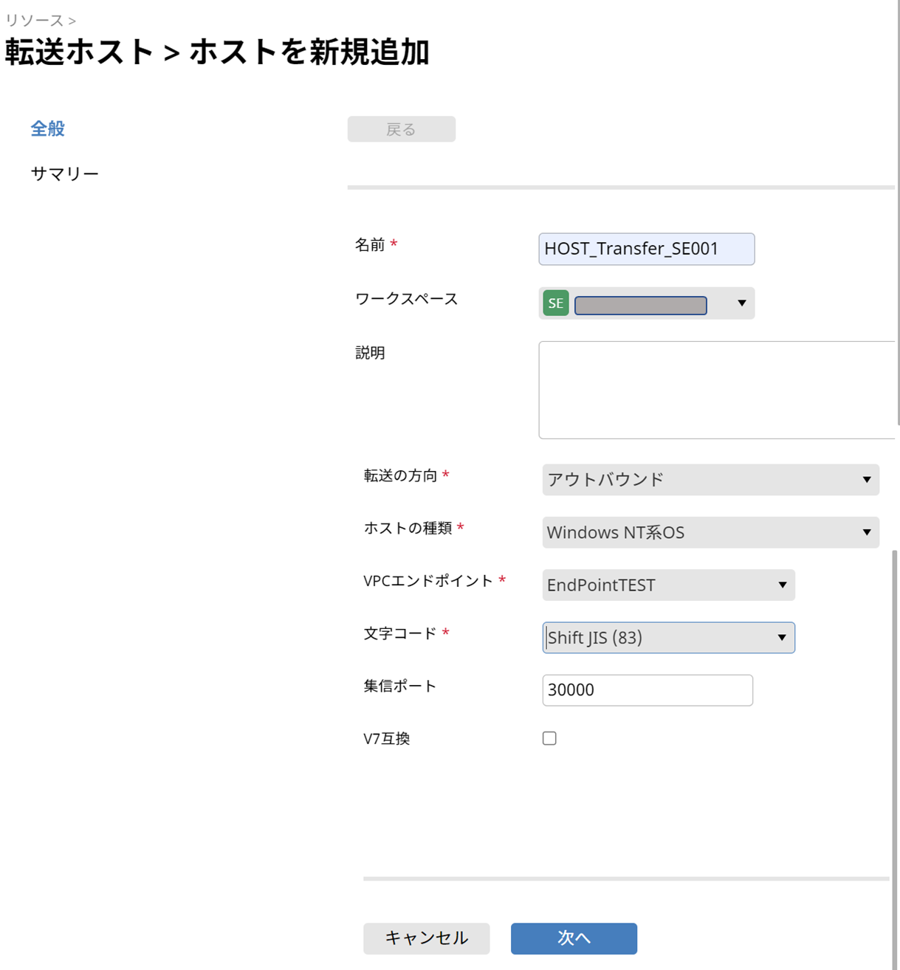Click the VPCエンドポイント label text

[428, 581]
